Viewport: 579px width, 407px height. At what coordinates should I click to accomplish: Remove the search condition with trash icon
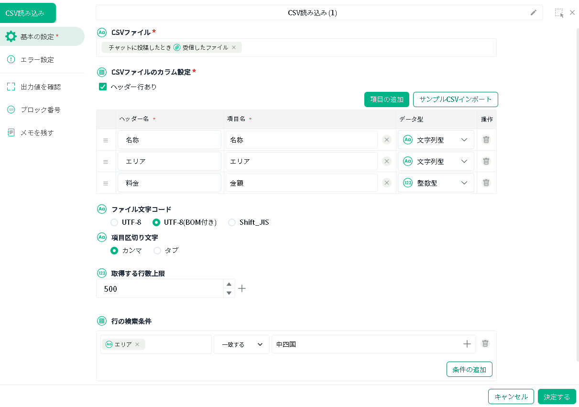click(x=485, y=343)
